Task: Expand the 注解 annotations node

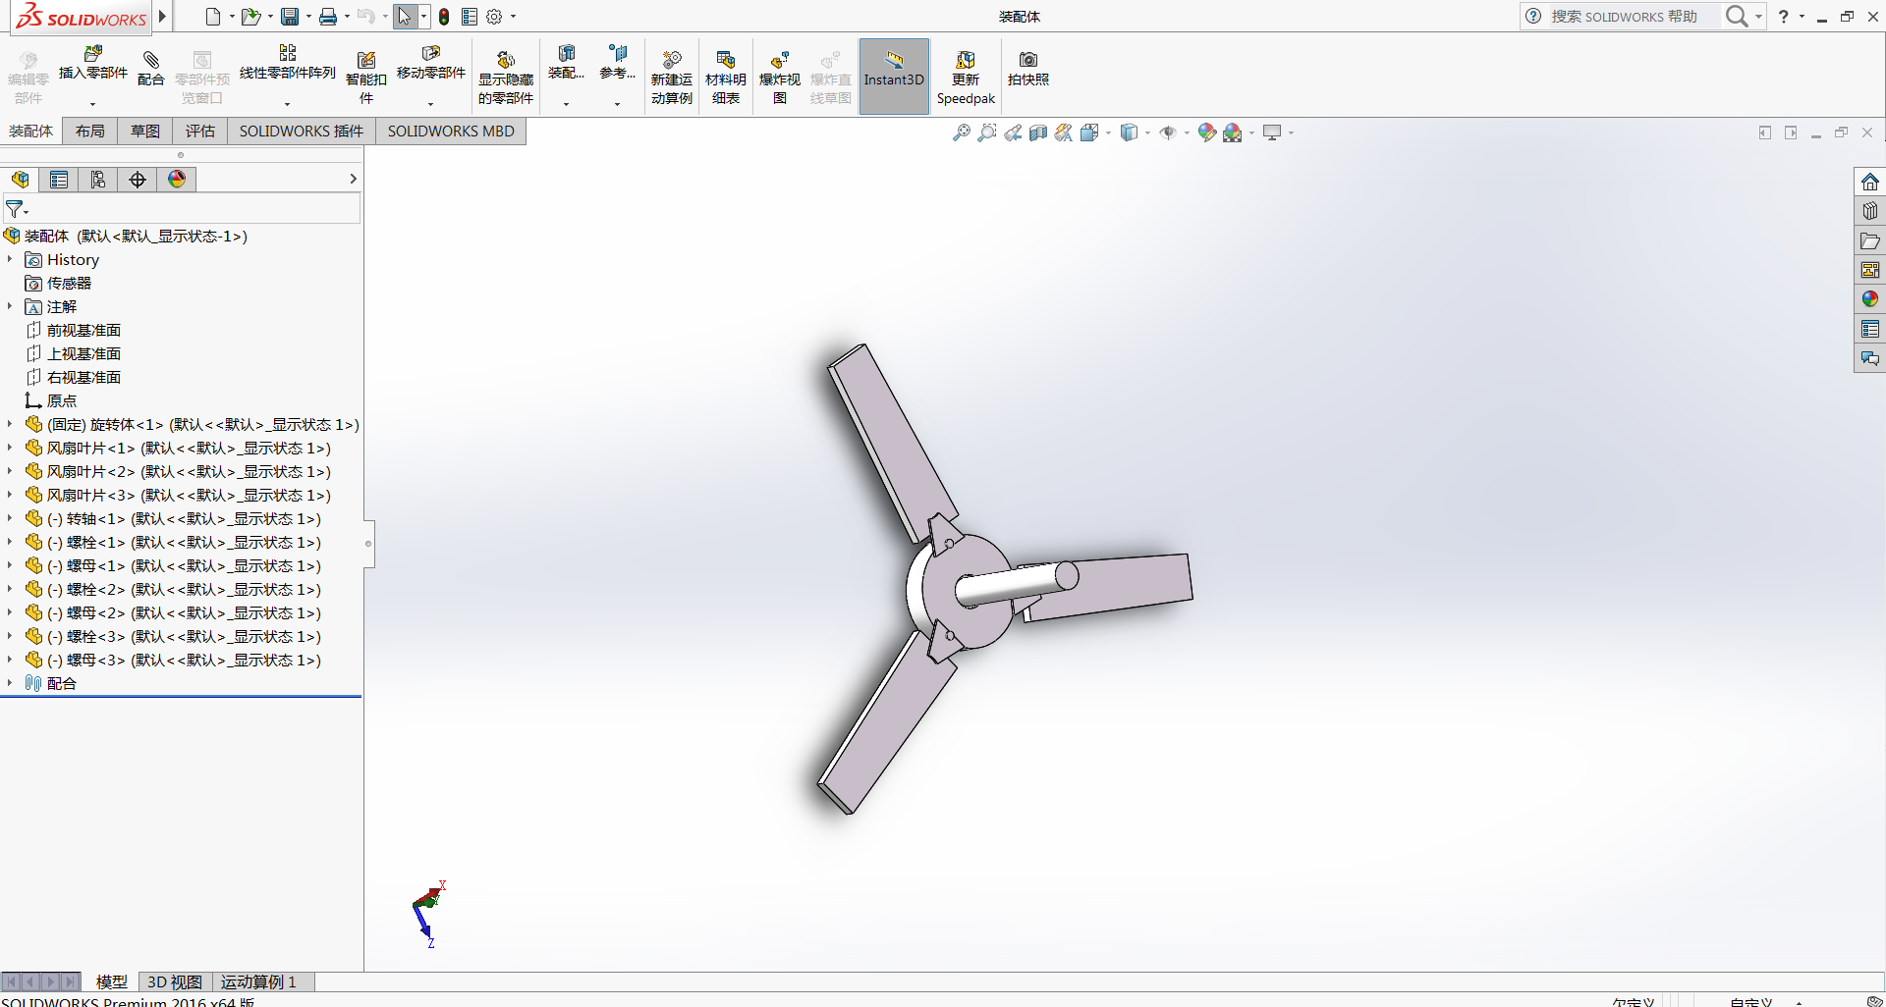Action: pos(10,306)
